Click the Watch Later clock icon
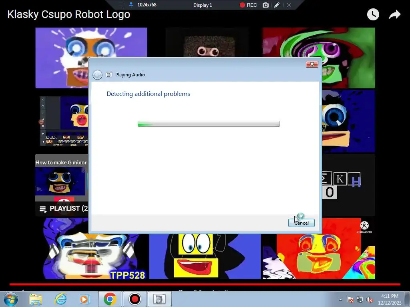This screenshot has width=410, height=307. tap(373, 14)
